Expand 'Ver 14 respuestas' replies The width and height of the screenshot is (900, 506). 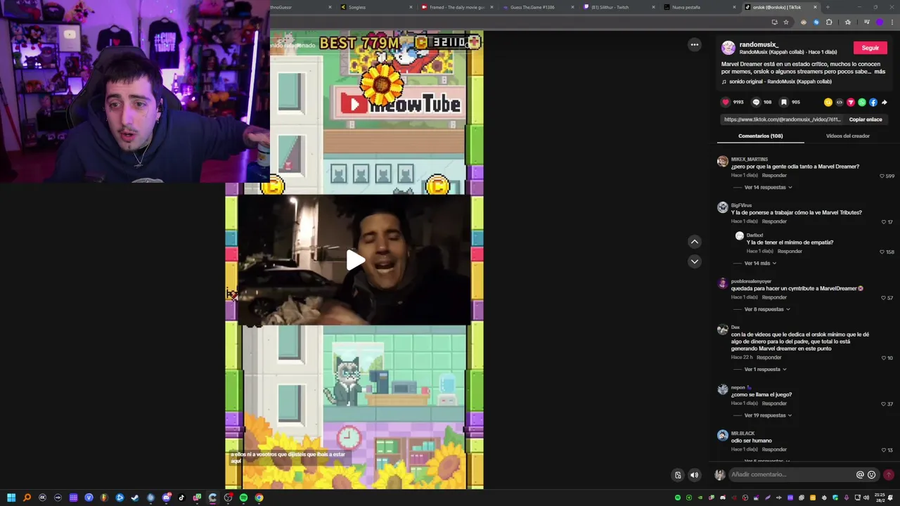(x=768, y=188)
